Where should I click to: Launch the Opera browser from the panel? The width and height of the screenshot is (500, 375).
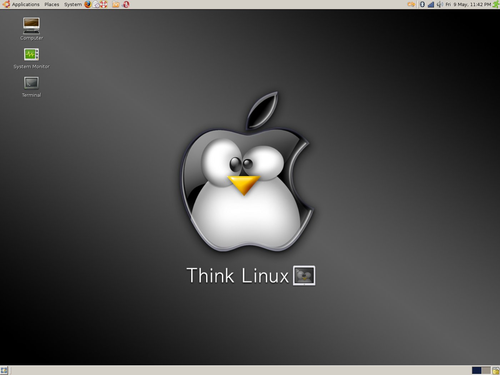(x=126, y=4)
